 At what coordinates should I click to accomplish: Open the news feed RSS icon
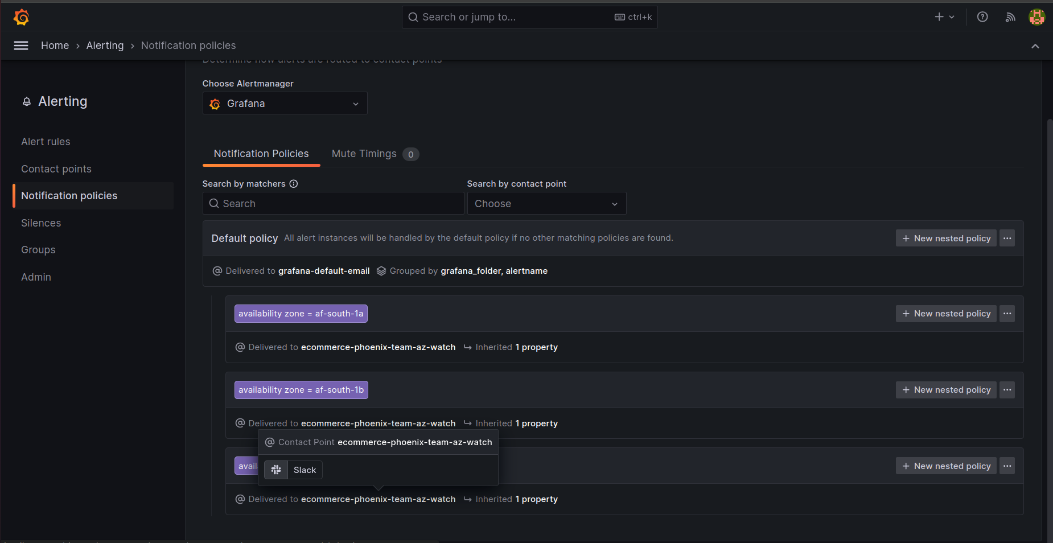pos(1009,17)
